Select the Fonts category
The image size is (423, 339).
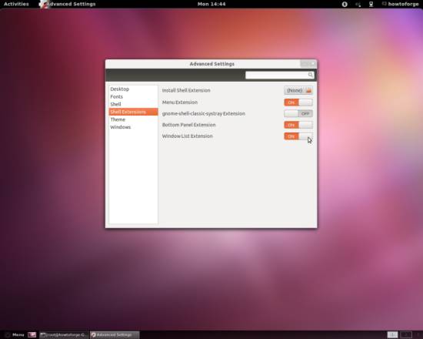click(133, 96)
